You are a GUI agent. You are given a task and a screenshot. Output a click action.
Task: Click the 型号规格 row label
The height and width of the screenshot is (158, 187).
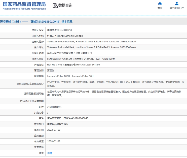click(x=39, y=76)
